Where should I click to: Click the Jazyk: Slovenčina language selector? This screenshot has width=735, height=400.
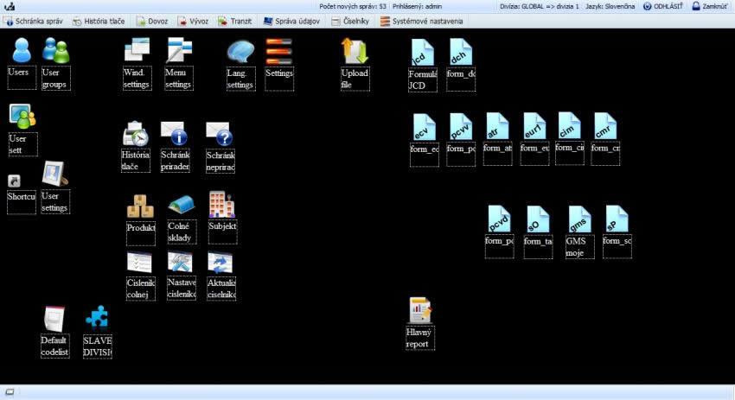pyautogui.click(x=610, y=7)
